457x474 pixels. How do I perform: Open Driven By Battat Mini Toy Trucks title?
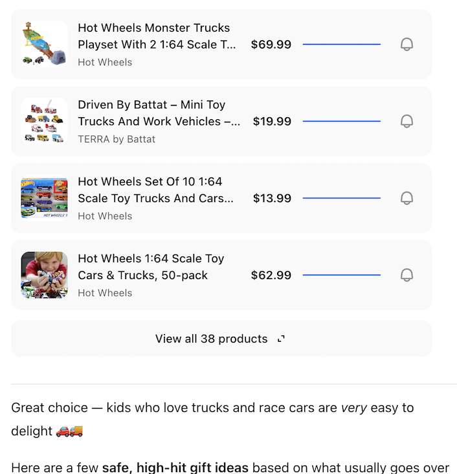(x=159, y=113)
